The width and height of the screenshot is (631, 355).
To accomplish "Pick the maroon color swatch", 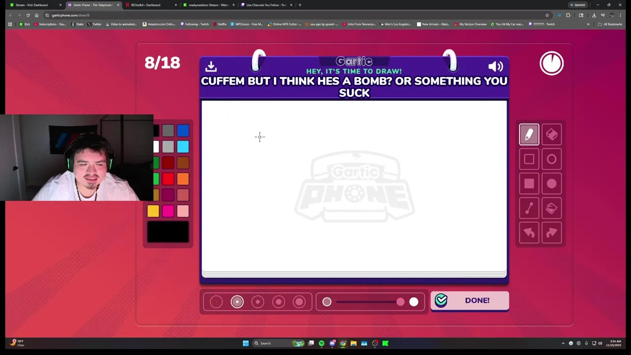I will [x=168, y=195].
